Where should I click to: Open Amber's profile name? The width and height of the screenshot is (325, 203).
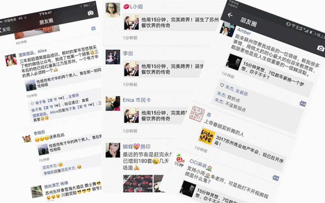click(x=244, y=32)
